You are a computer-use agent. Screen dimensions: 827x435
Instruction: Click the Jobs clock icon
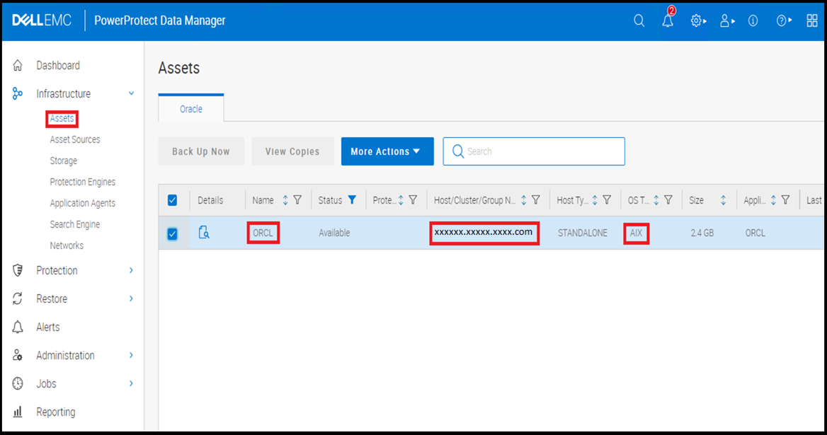point(18,383)
